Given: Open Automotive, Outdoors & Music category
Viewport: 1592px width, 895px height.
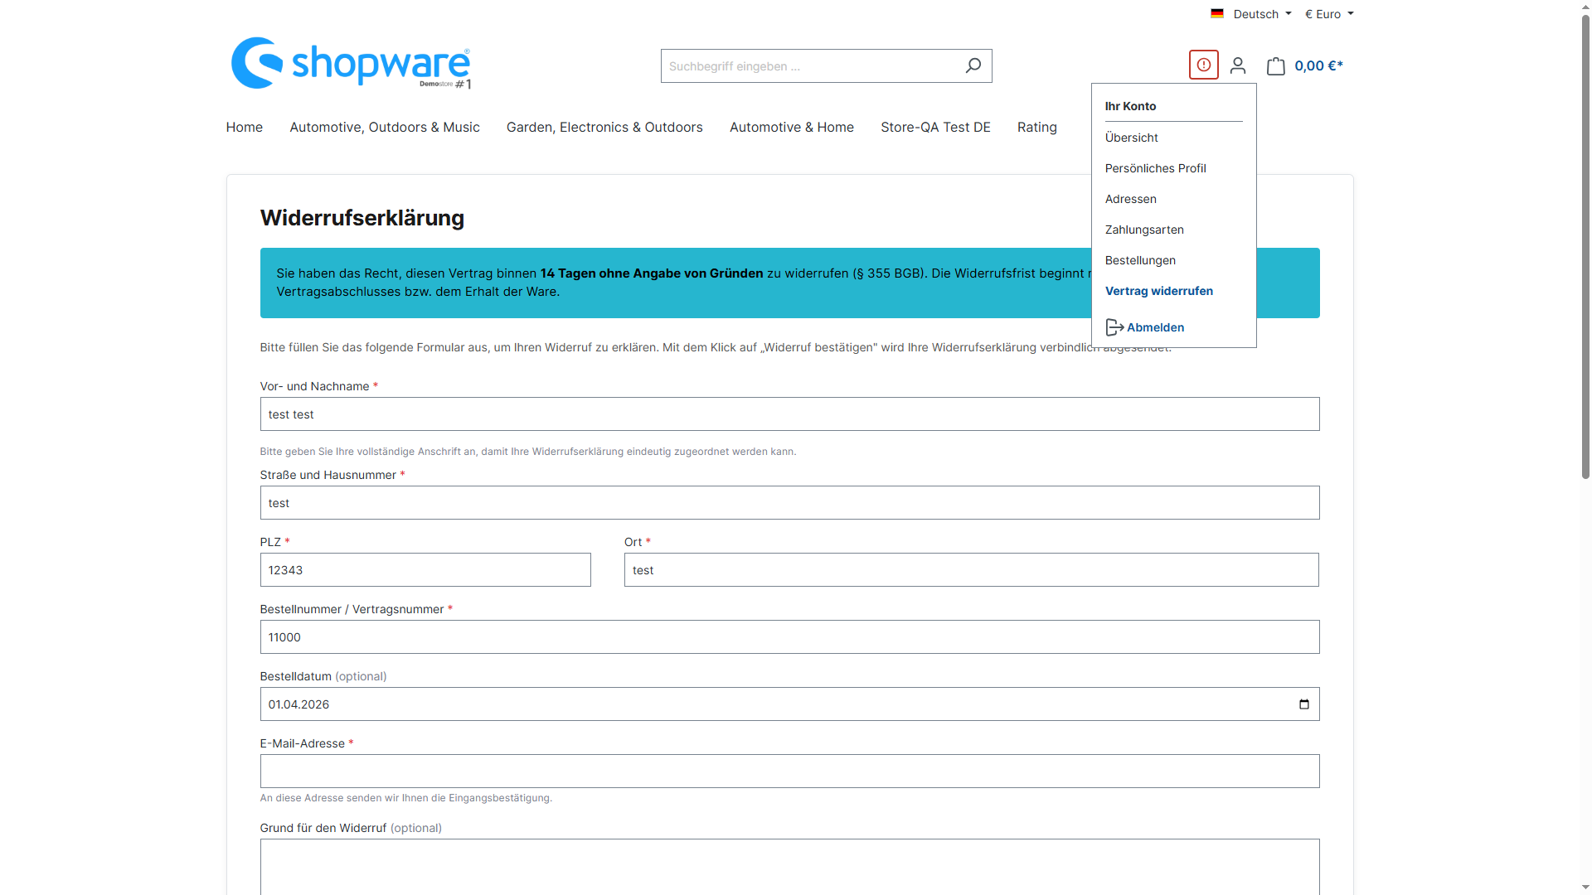Looking at the screenshot, I should point(384,127).
